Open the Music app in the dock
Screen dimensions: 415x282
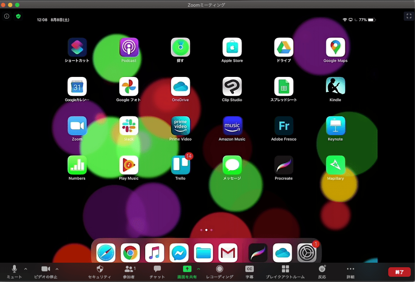point(155,253)
